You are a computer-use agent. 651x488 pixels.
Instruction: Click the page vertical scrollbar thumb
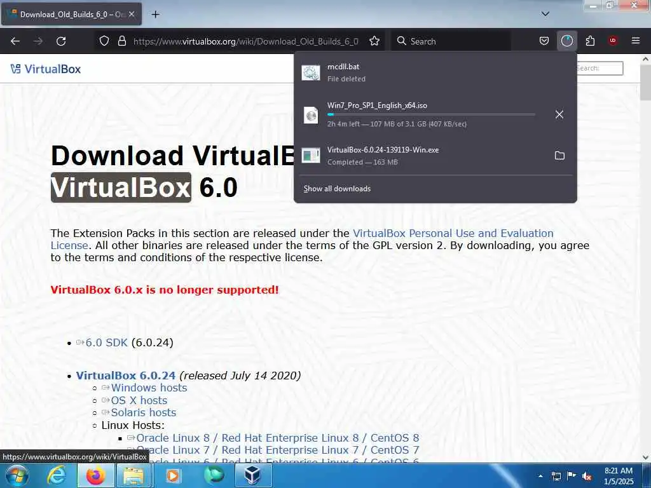(x=645, y=83)
